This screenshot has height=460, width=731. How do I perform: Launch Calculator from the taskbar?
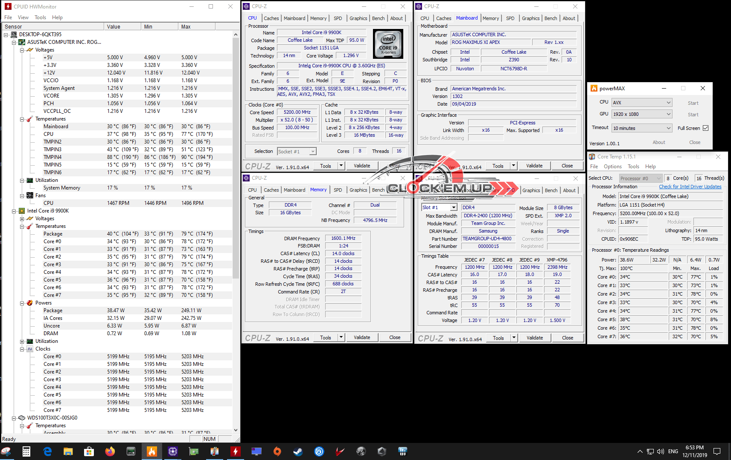point(26,451)
